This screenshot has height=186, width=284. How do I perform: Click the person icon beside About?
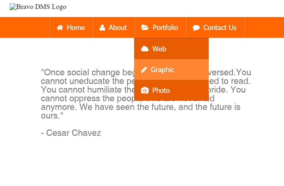click(x=102, y=28)
